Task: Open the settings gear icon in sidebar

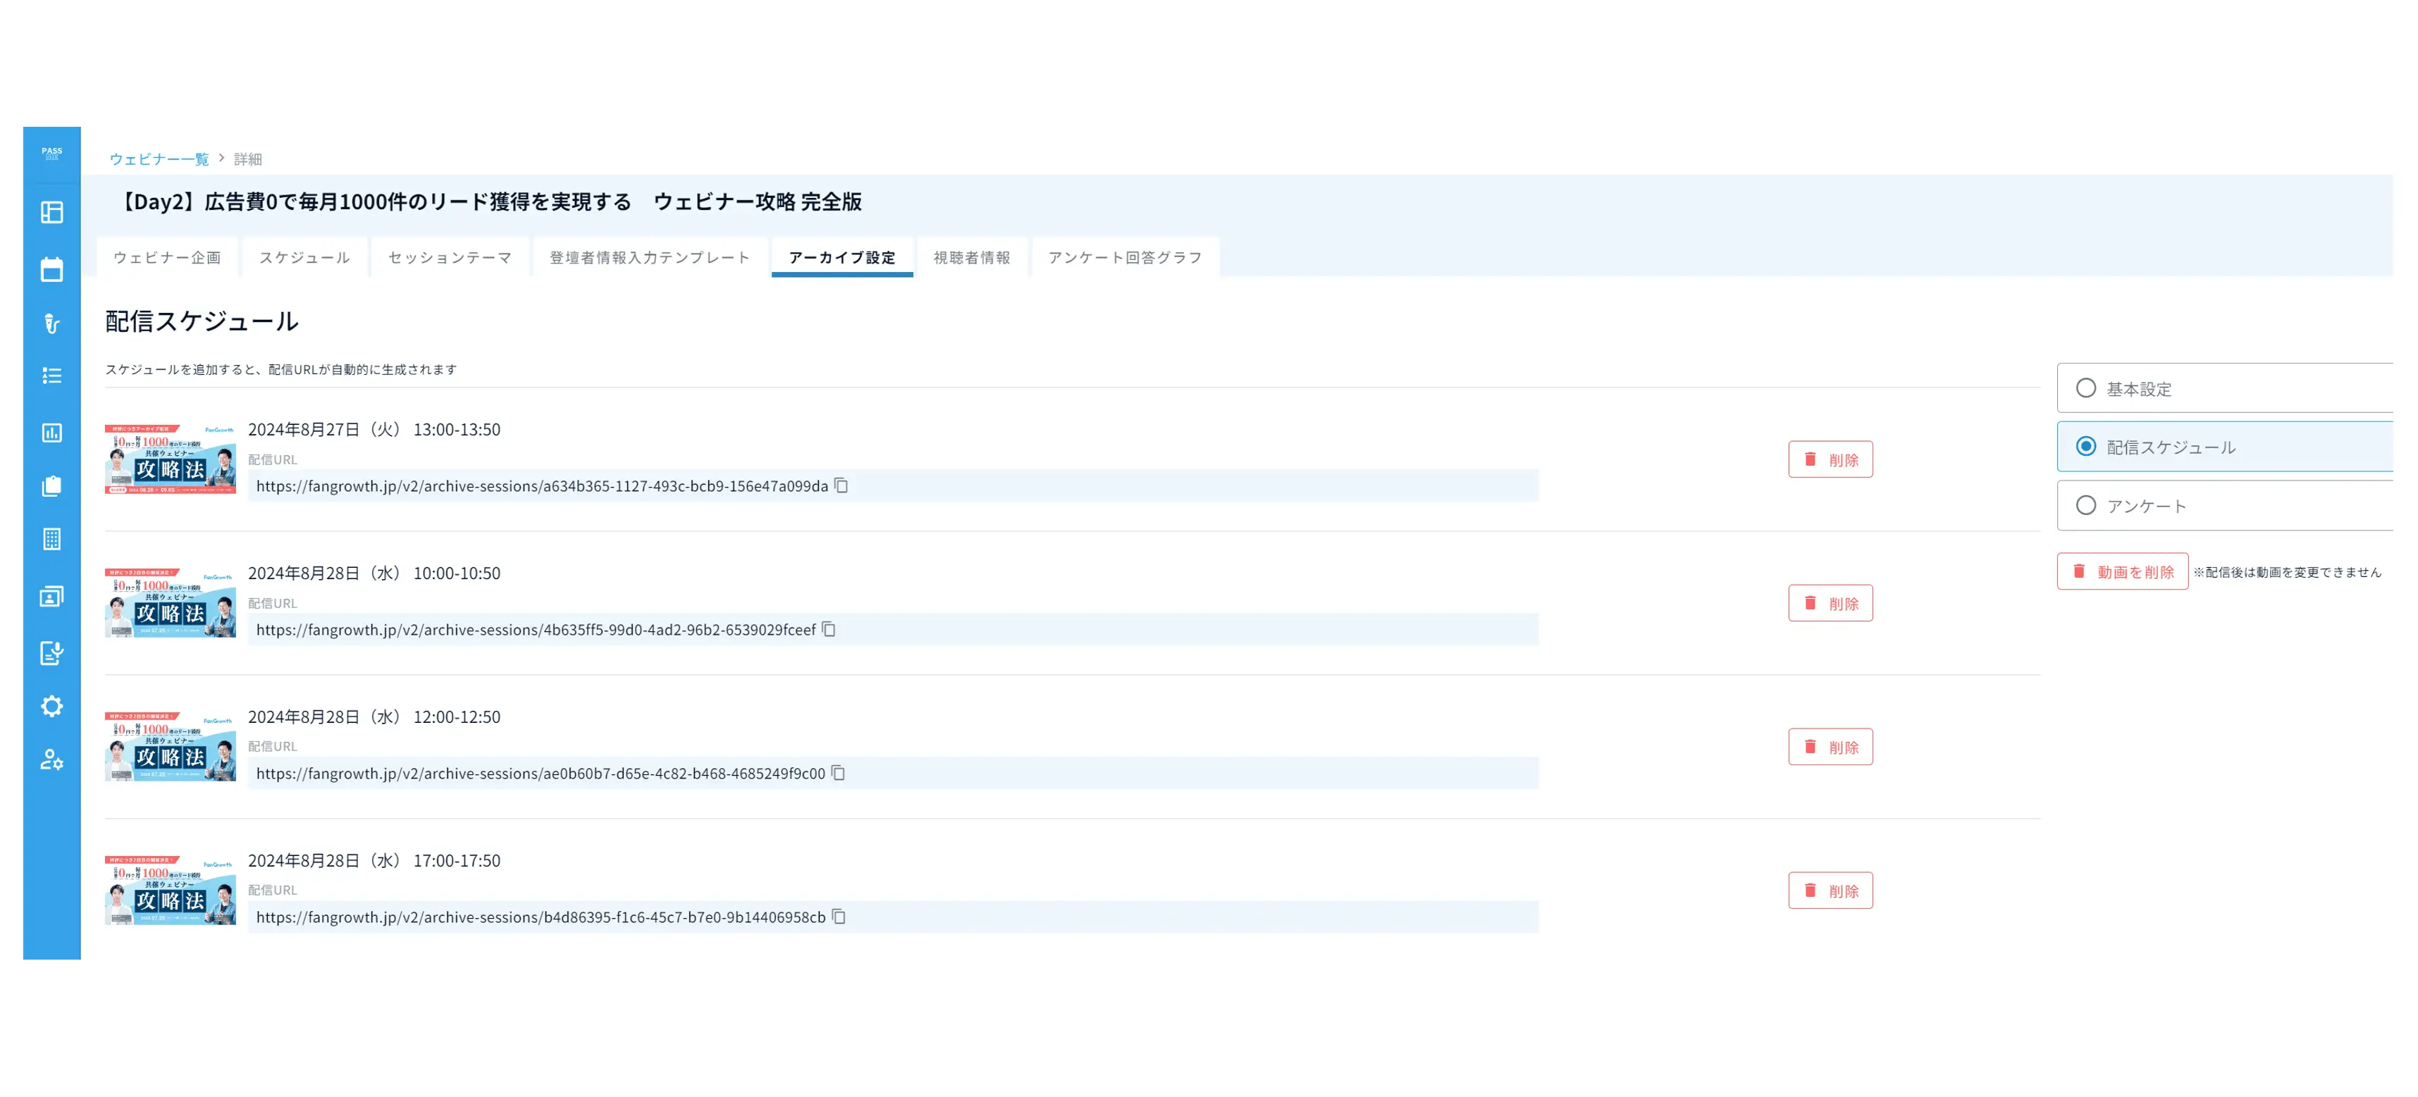Action: 51,707
